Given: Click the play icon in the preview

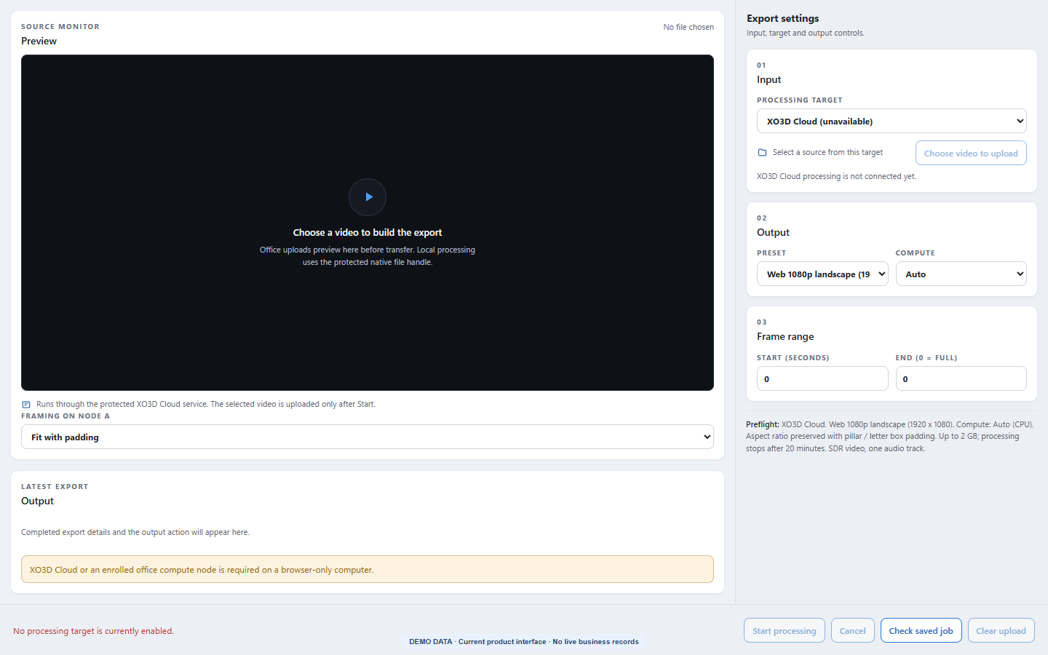Looking at the screenshot, I should [x=368, y=197].
